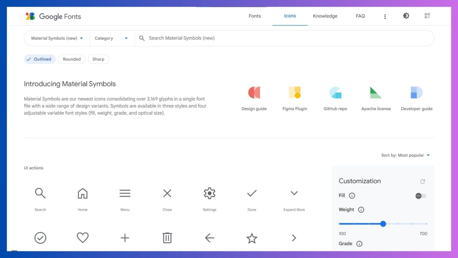The image size is (458, 258).
Task: Deselect the Outlined style chip
Action: point(40,59)
